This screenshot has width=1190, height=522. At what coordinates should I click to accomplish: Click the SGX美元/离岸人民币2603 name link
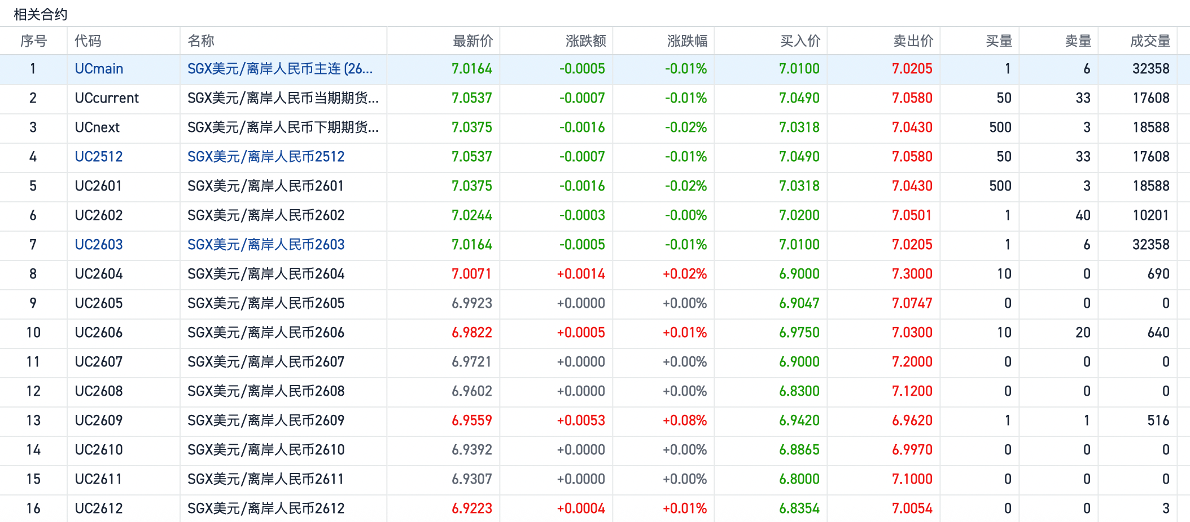265,245
